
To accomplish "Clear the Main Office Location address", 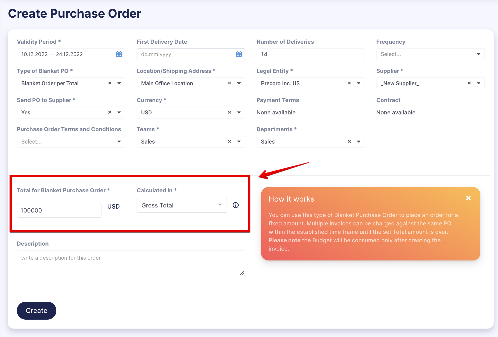I will [229, 83].
